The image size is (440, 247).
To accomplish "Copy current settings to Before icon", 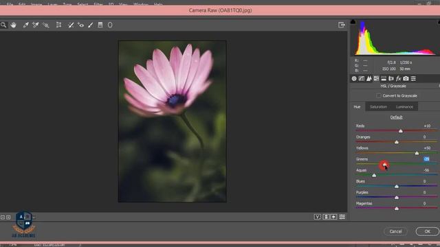I will (x=333, y=217).
